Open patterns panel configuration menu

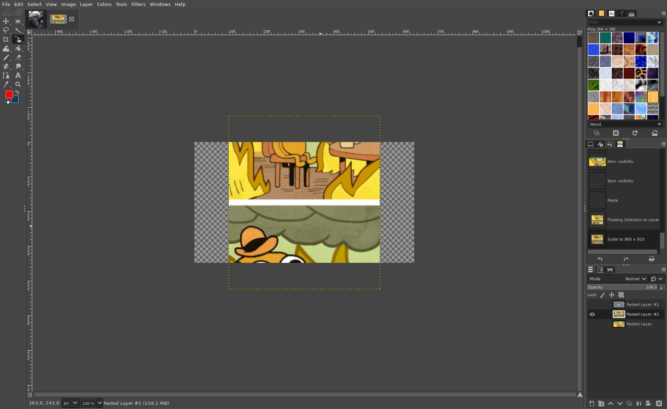pos(663,14)
